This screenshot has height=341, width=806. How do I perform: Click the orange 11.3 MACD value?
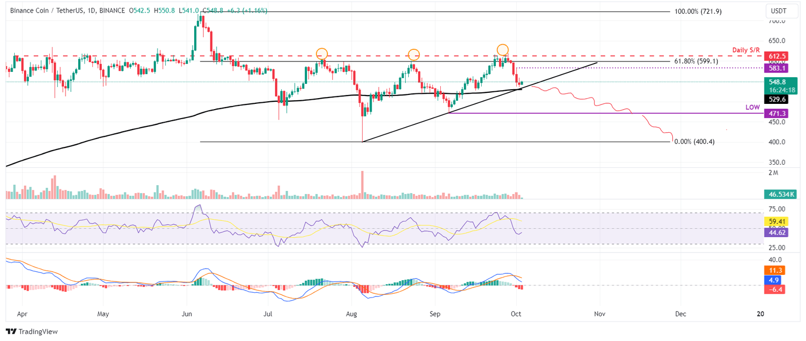pyautogui.click(x=775, y=270)
